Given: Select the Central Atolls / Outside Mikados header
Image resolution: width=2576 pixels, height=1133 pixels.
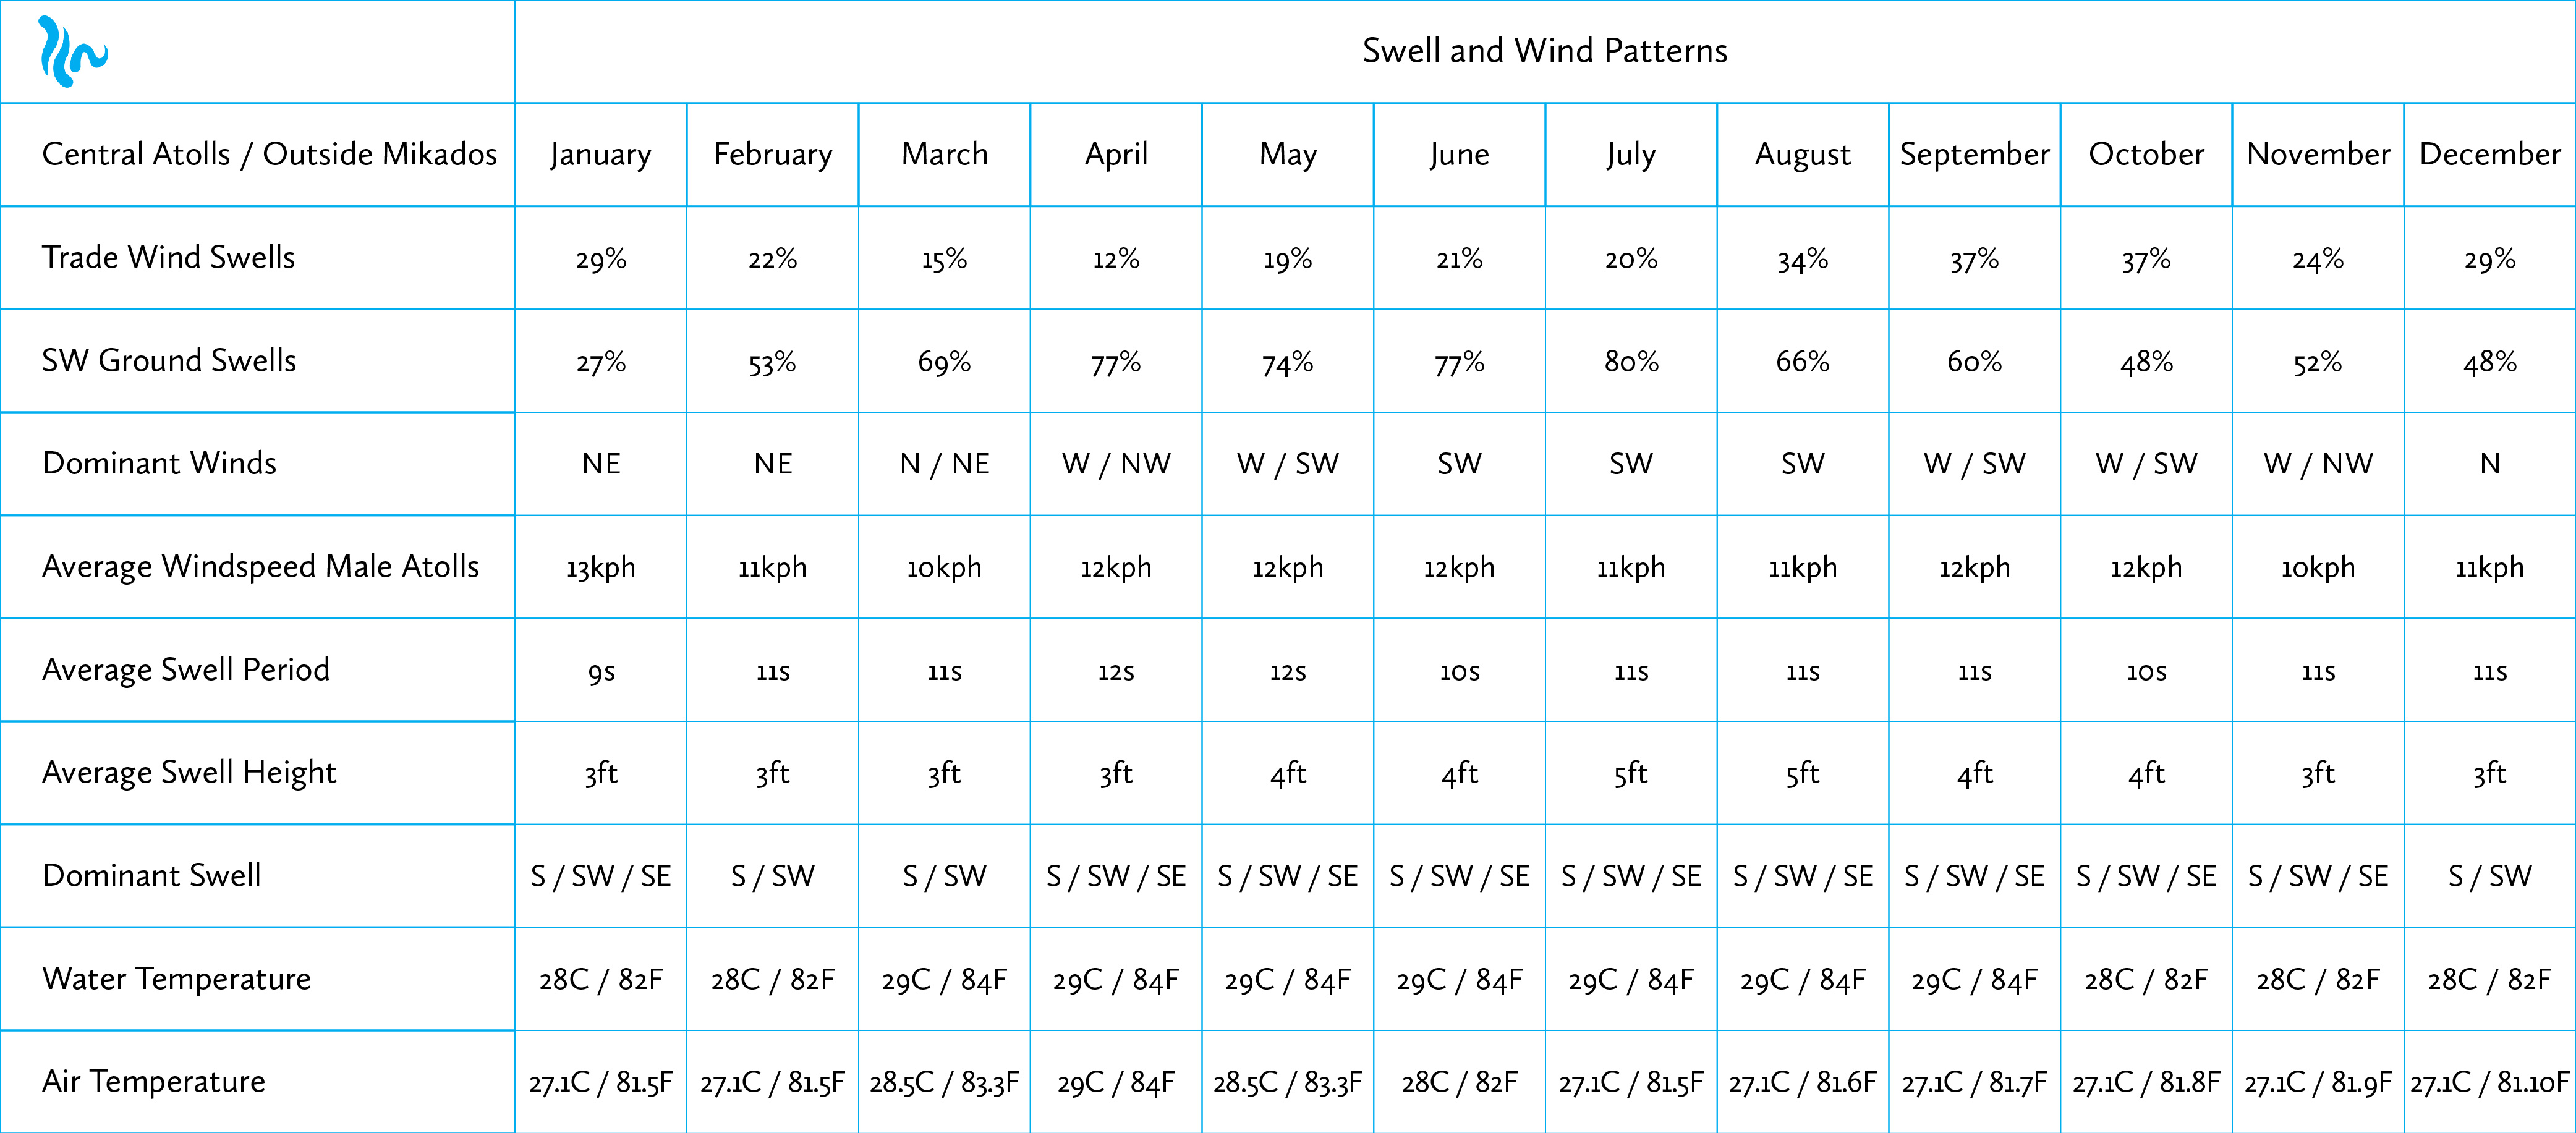Looking at the screenshot, I should coord(269,154).
